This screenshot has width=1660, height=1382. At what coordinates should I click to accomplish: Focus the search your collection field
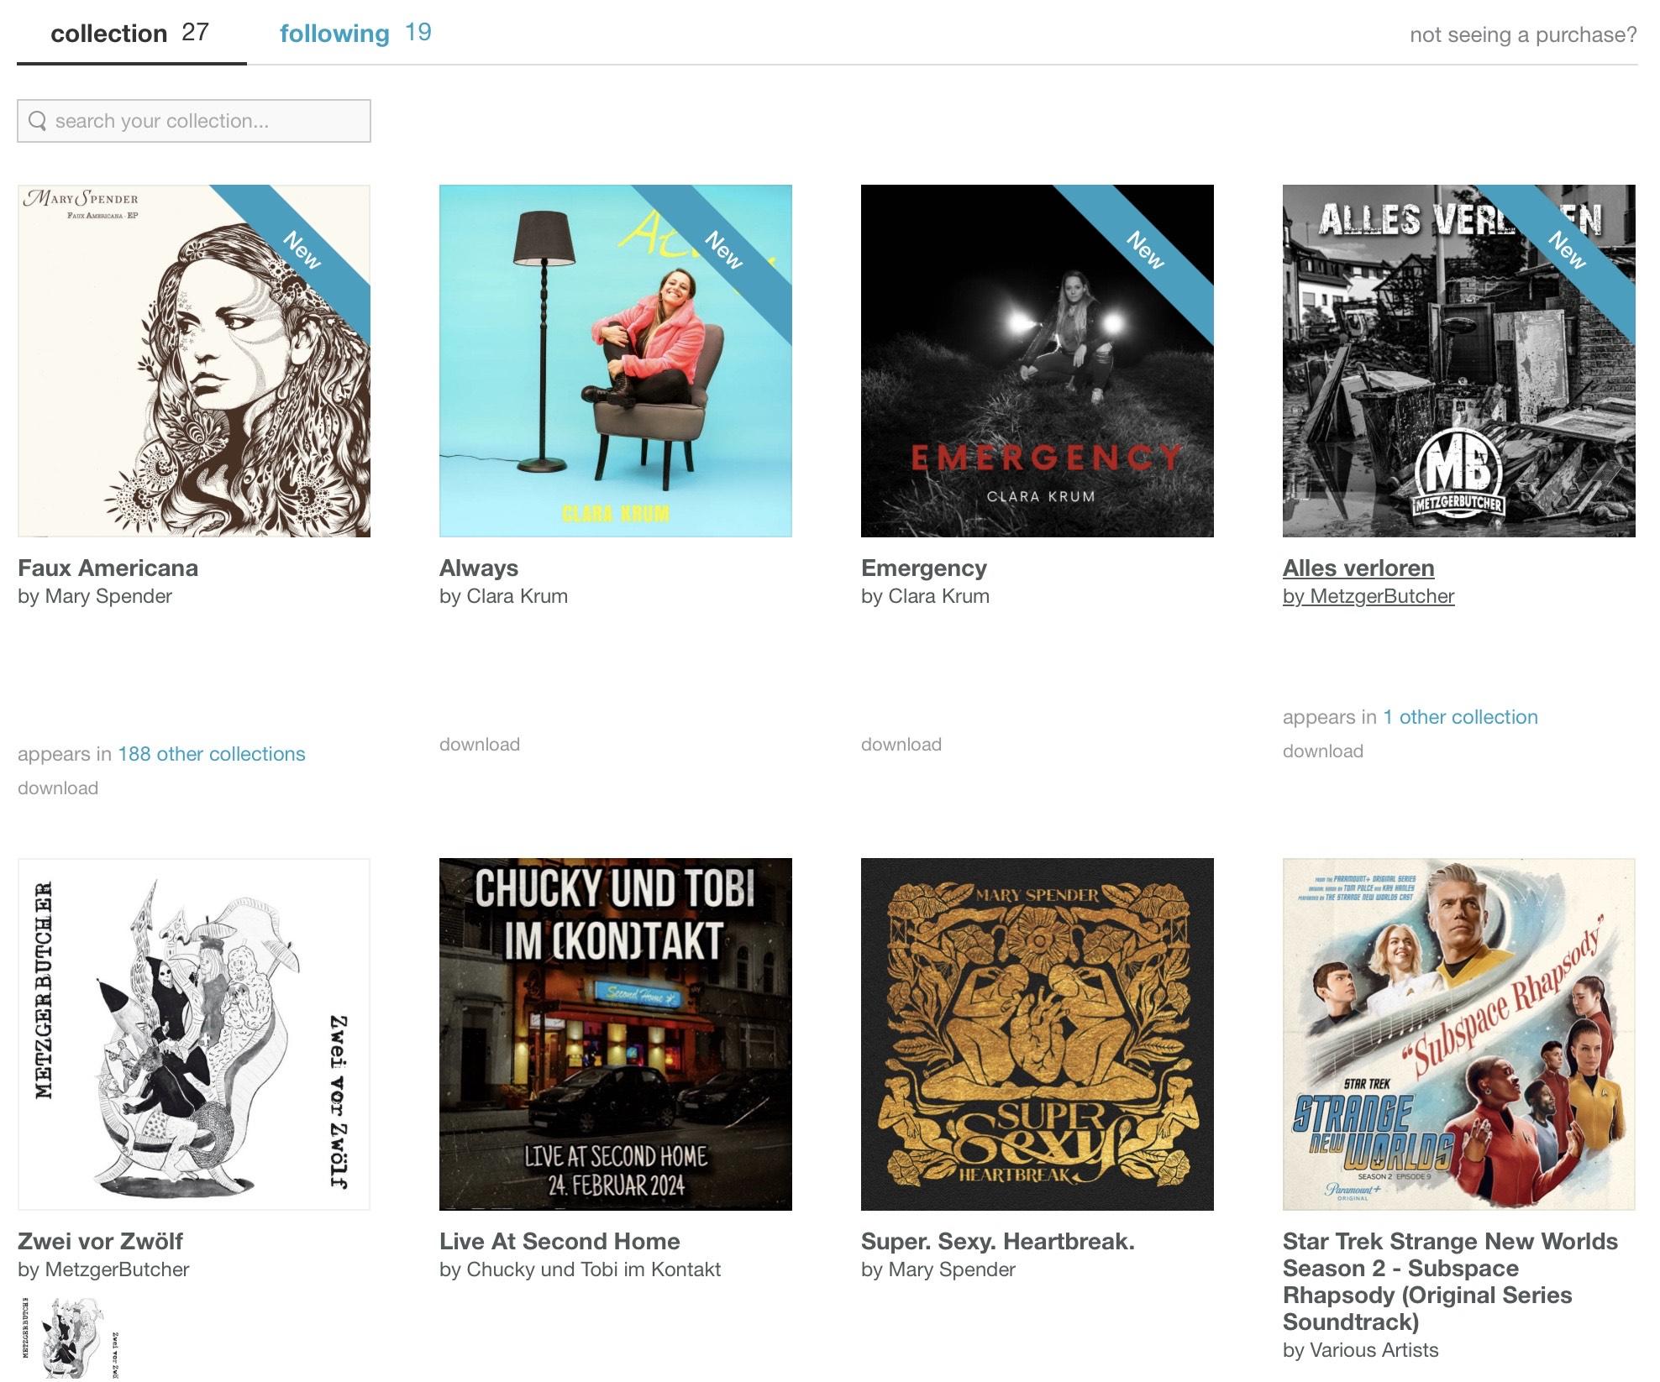[194, 121]
